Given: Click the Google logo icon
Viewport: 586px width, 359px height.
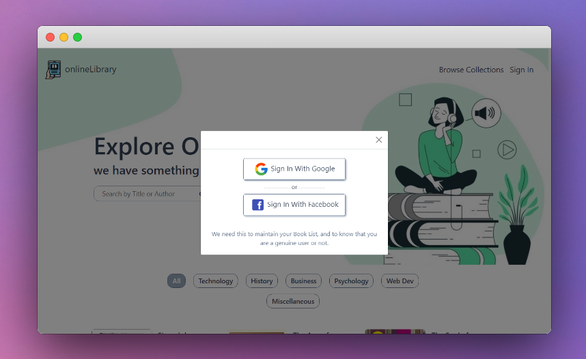Looking at the screenshot, I should [261, 169].
